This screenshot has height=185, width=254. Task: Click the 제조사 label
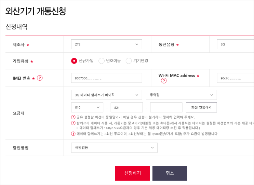click(18, 44)
